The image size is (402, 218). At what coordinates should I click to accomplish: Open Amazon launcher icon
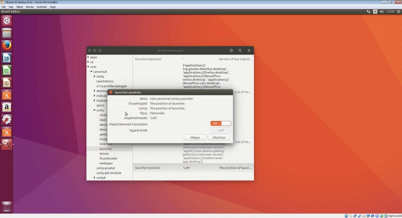pos(7,108)
